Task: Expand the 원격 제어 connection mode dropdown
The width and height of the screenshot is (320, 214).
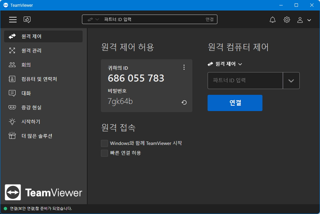Action: (x=225, y=64)
